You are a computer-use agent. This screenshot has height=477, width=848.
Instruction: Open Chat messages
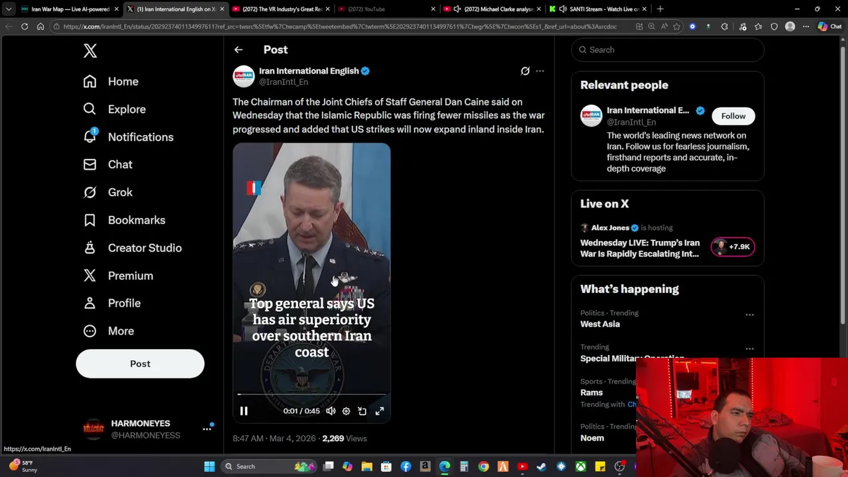click(108, 164)
